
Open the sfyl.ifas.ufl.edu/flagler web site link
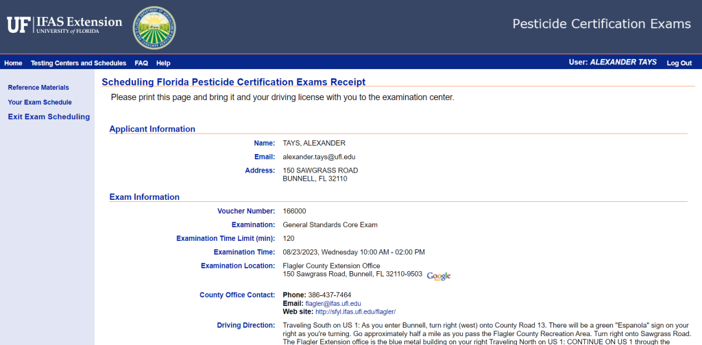(355, 311)
